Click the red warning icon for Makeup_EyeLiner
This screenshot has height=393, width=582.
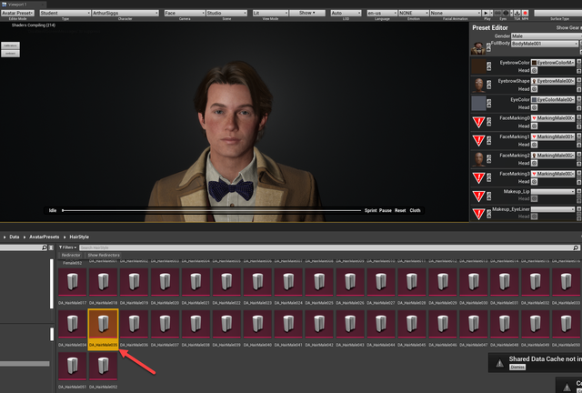[478, 214]
